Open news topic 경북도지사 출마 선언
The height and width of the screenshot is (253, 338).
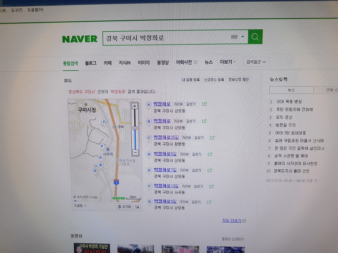coord(292,171)
